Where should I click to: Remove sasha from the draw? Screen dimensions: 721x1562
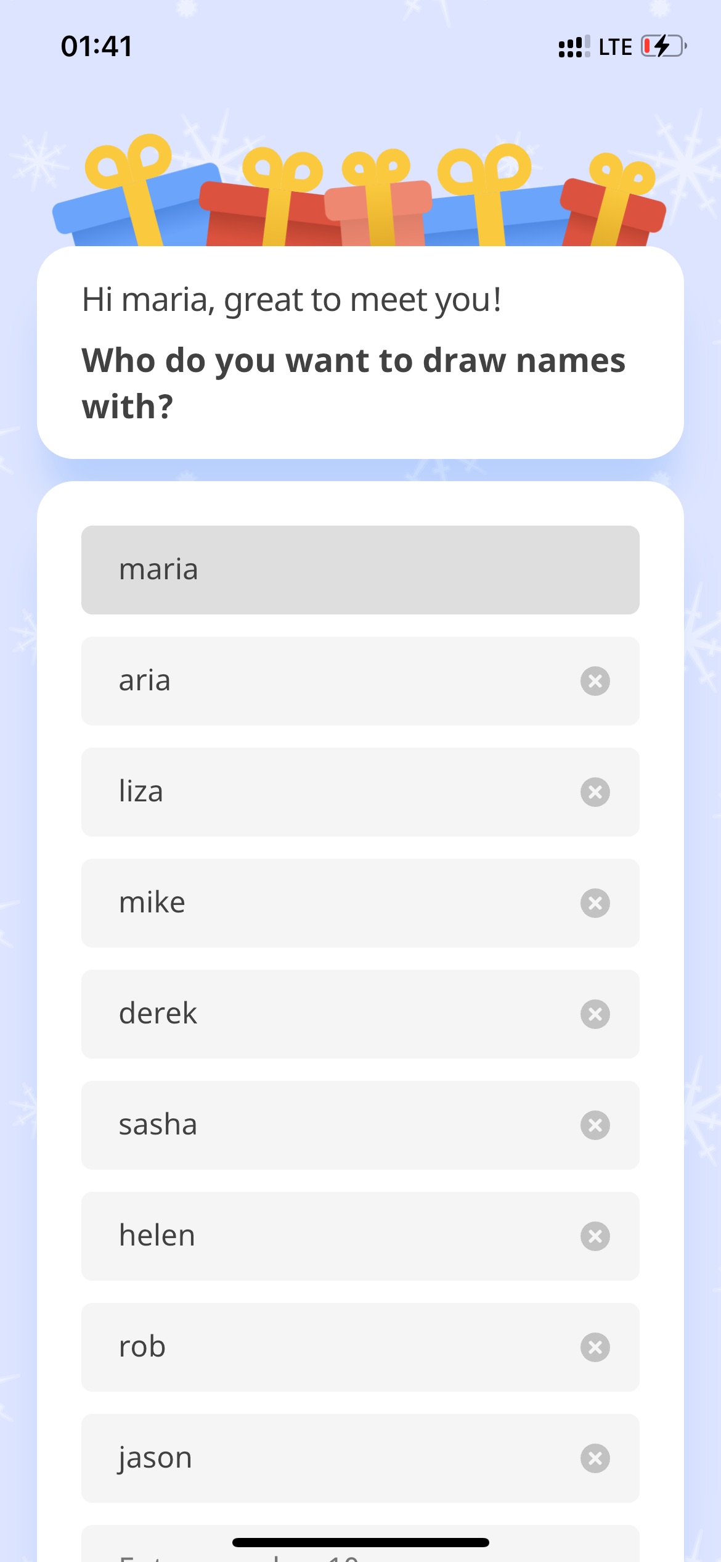pyautogui.click(x=595, y=1125)
